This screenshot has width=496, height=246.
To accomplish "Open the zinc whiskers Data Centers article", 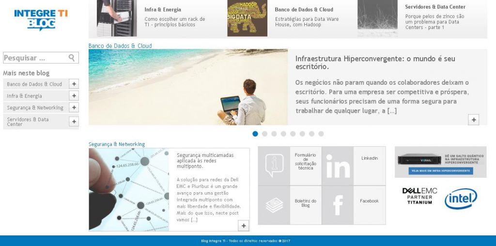I will pyautogui.click(x=434, y=22).
